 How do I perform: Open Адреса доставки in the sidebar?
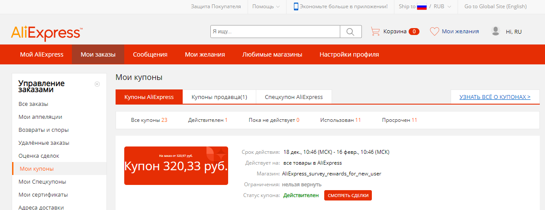(41, 207)
